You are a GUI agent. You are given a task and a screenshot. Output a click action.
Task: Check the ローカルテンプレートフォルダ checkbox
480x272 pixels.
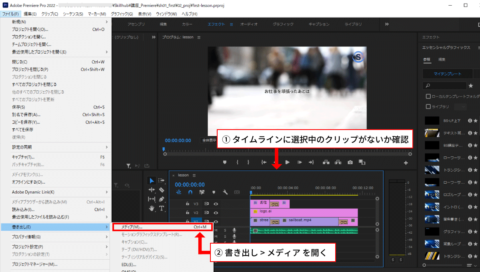[x=428, y=96]
